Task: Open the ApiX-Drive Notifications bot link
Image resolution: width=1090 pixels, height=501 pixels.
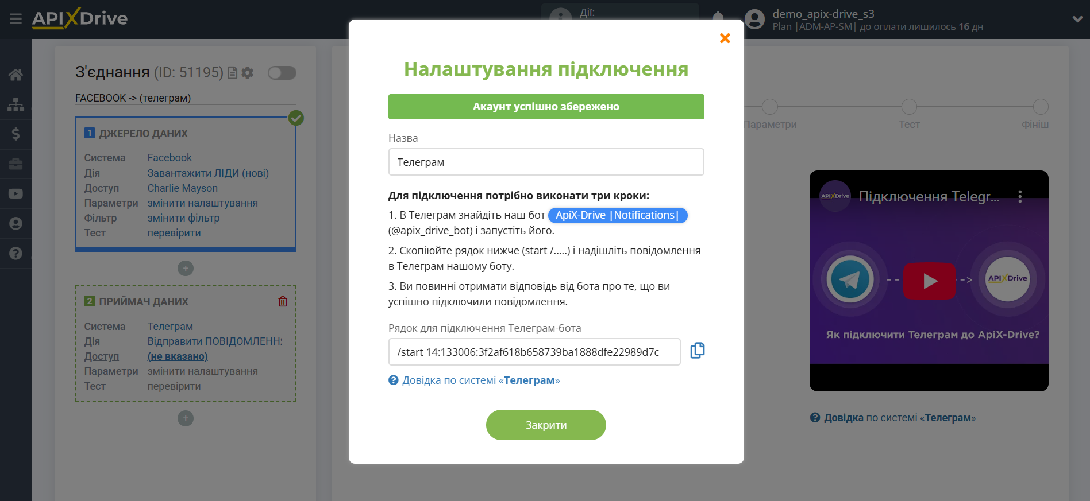Action: [618, 215]
